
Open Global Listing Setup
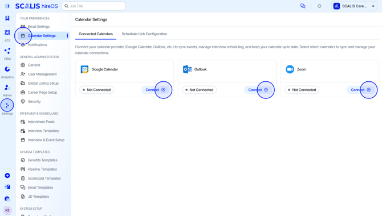click(43, 84)
